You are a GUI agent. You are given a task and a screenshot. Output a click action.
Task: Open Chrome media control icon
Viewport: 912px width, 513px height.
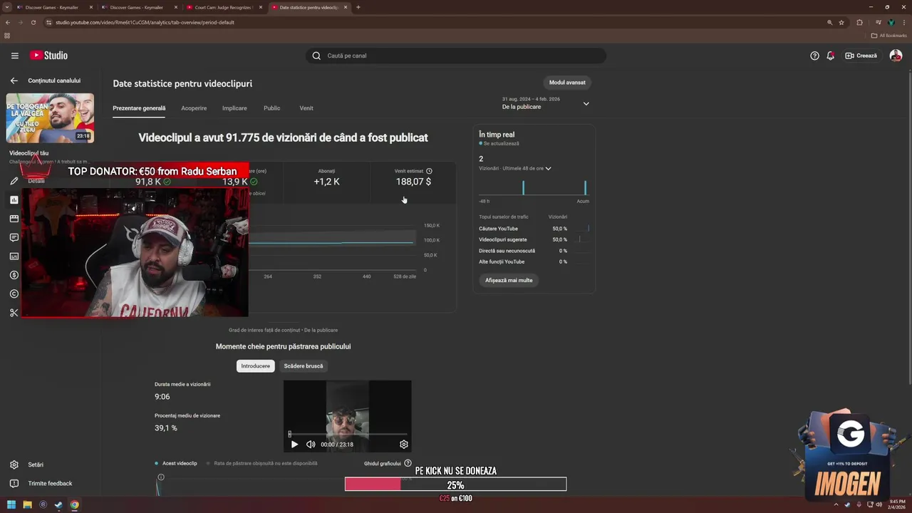[x=879, y=22]
